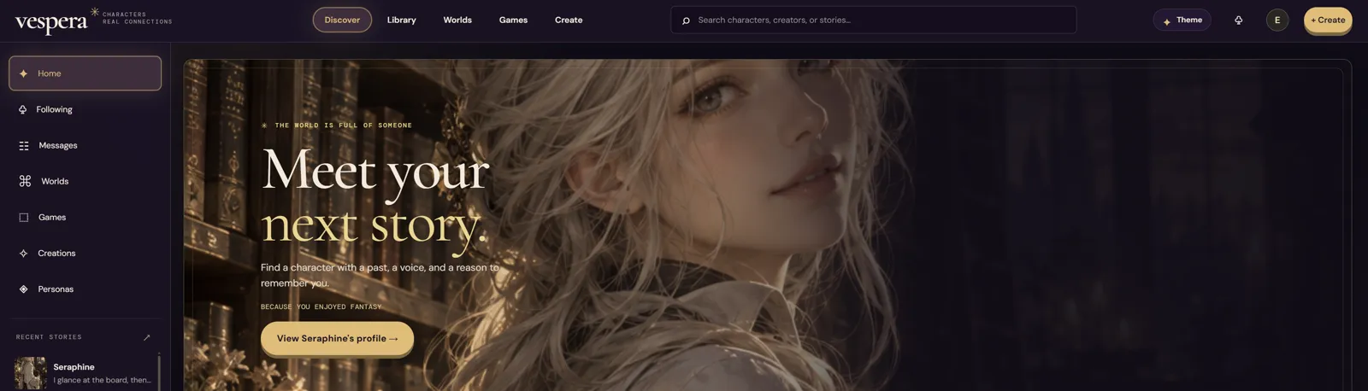Viewport: 1368px width, 391px height.
Task: Click 'Because you enjoyed fantasy' label
Action: click(321, 306)
